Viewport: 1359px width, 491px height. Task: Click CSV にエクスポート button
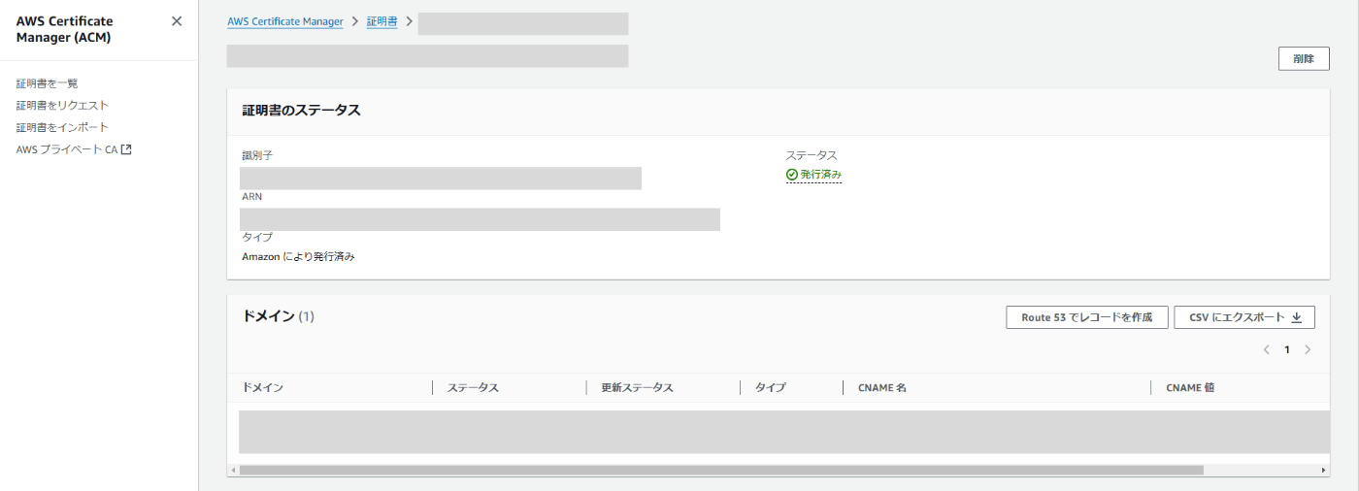(1244, 317)
